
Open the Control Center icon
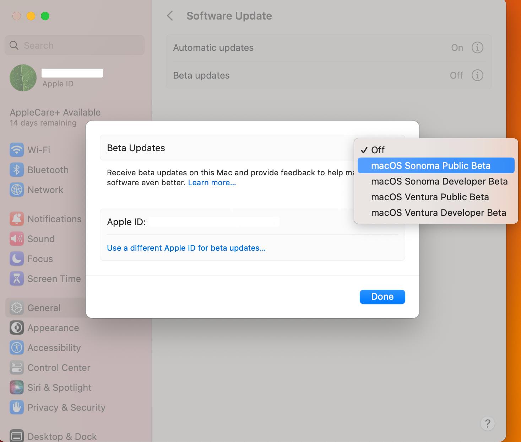pyautogui.click(x=17, y=367)
